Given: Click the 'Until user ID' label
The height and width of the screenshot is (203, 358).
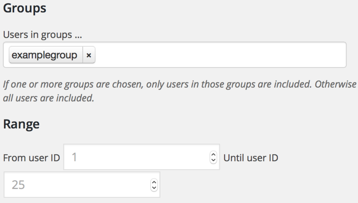Looking at the screenshot, I should pos(251,158).
